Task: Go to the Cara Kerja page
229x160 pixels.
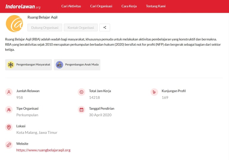Action: coord(129,6)
